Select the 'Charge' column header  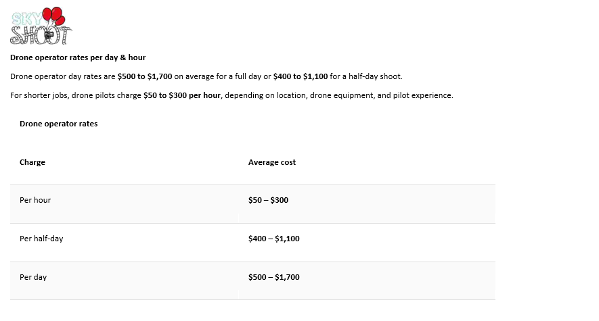pos(32,162)
